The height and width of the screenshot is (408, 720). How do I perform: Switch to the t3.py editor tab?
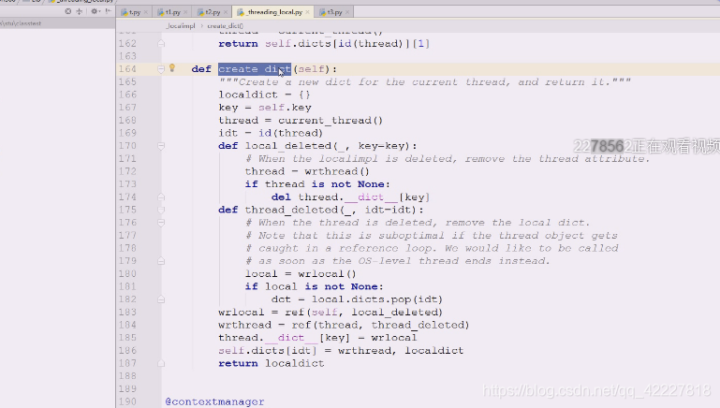tap(334, 12)
